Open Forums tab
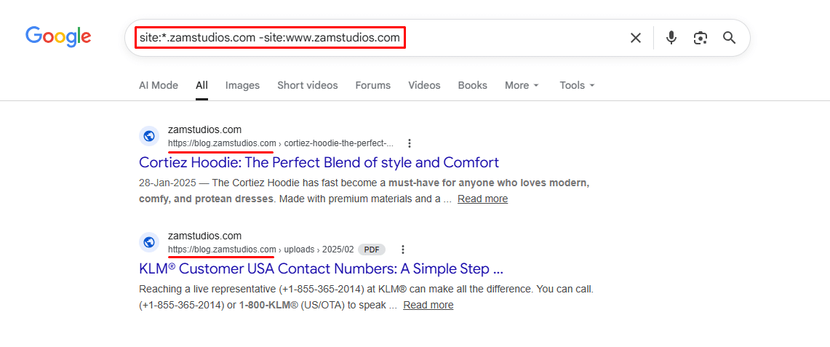Image resolution: width=830 pixels, height=347 pixels. point(372,85)
